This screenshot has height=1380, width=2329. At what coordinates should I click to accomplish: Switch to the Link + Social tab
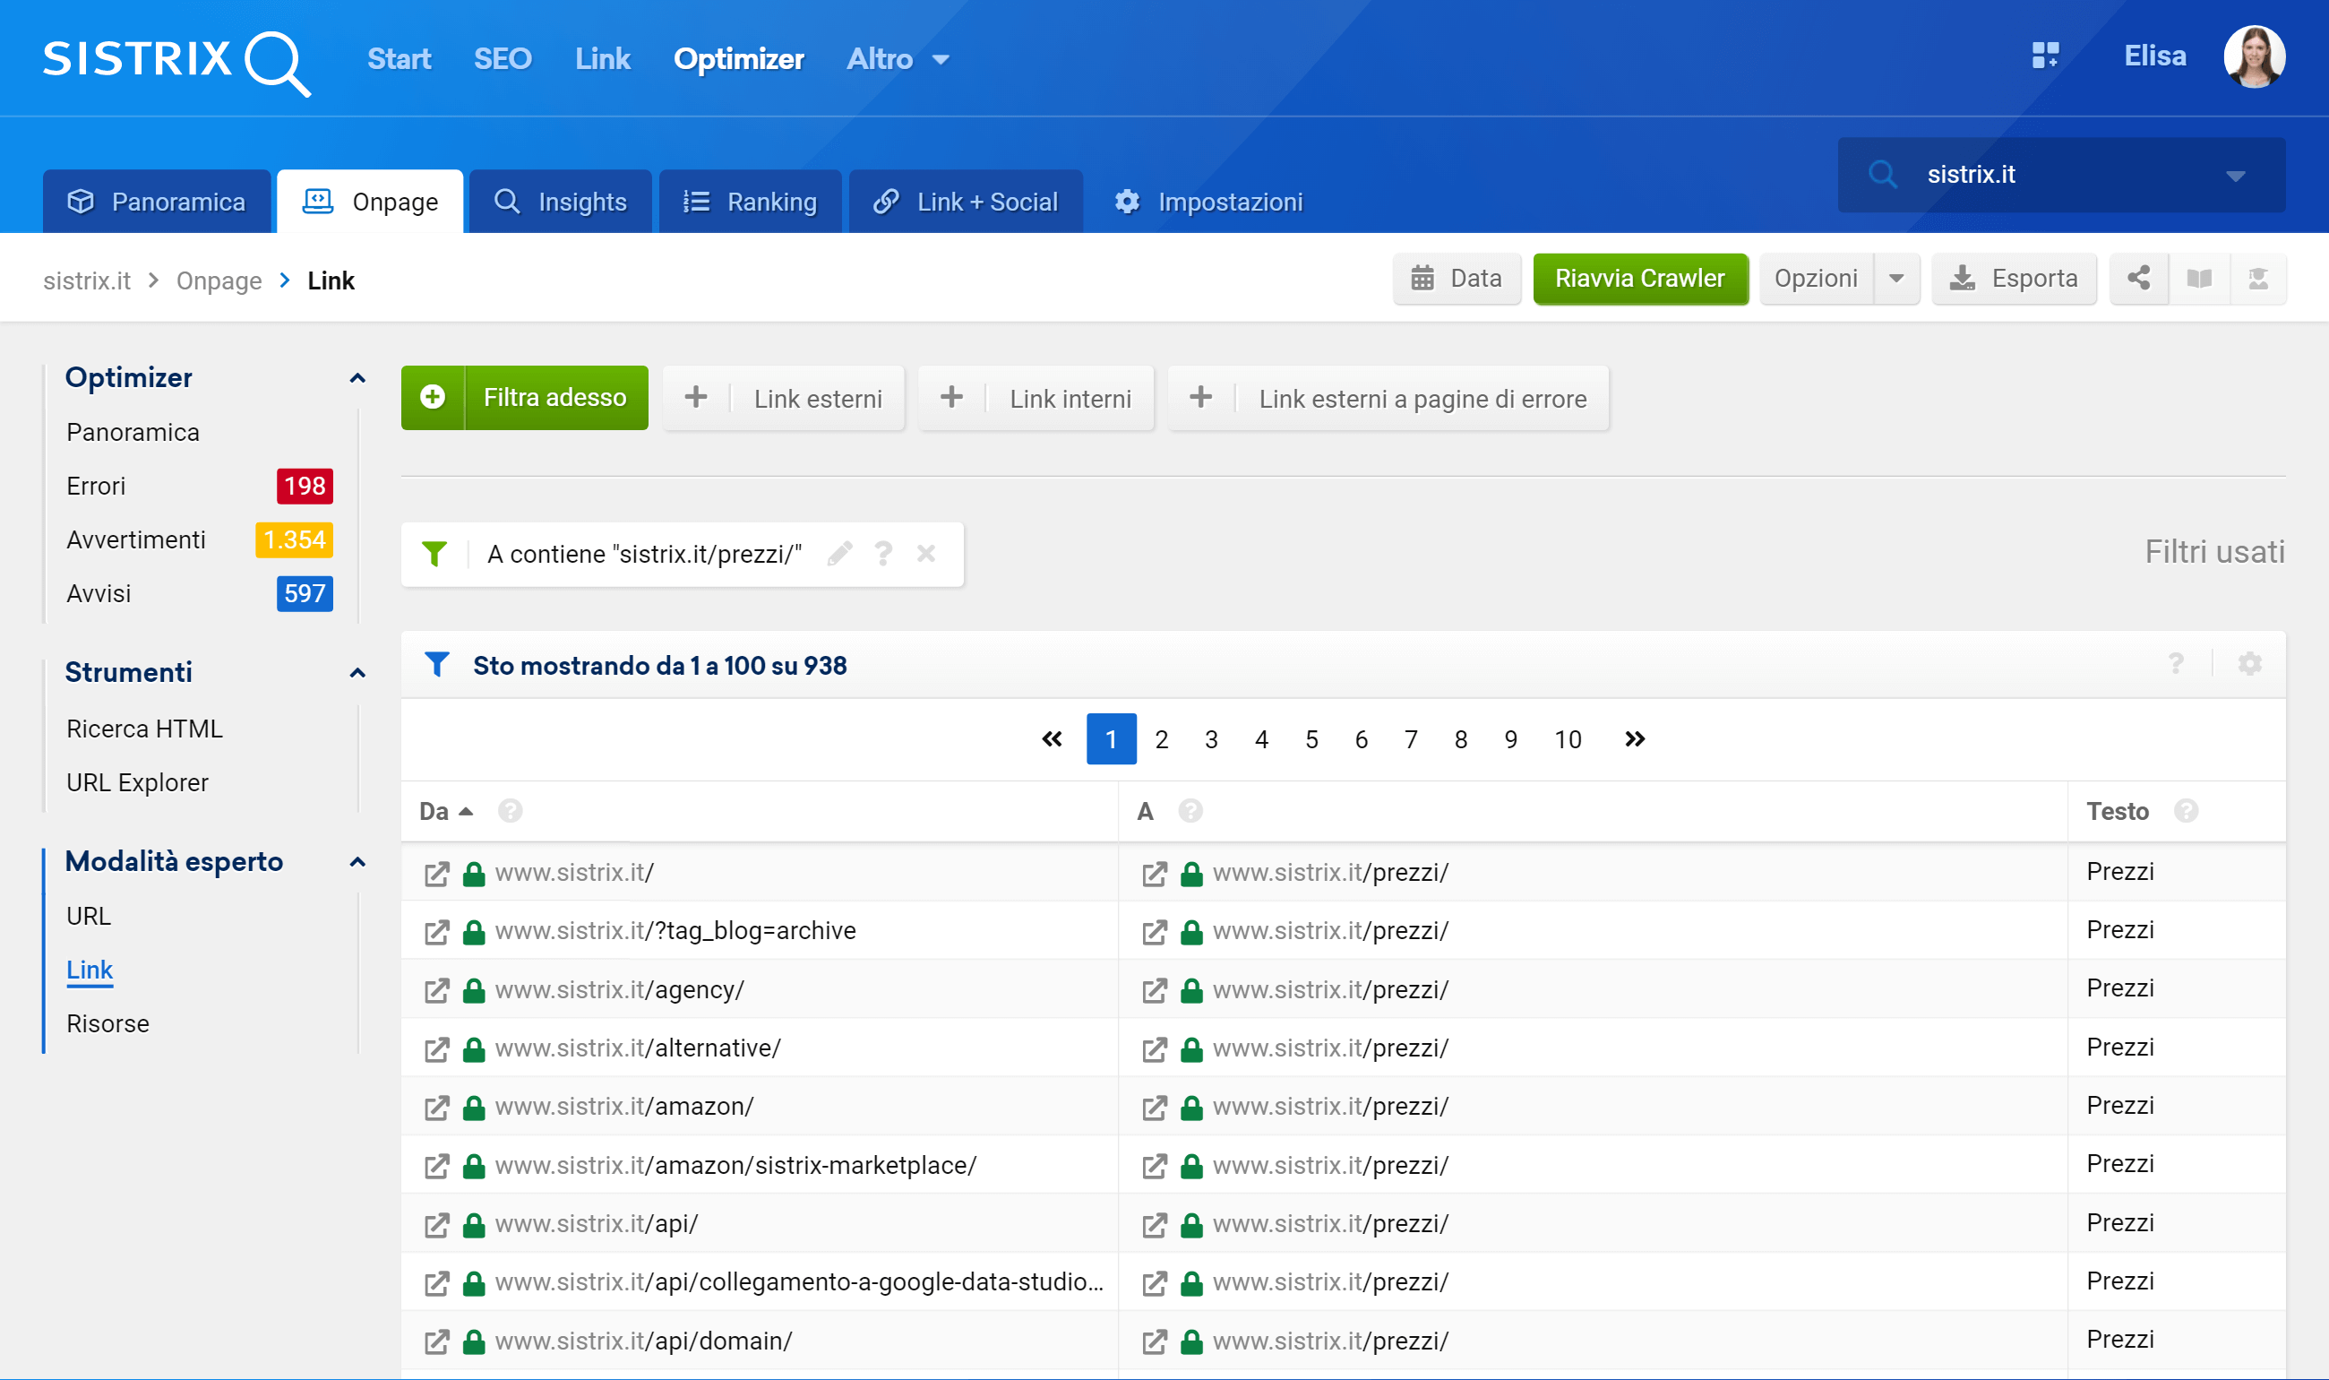pyautogui.click(x=966, y=201)
